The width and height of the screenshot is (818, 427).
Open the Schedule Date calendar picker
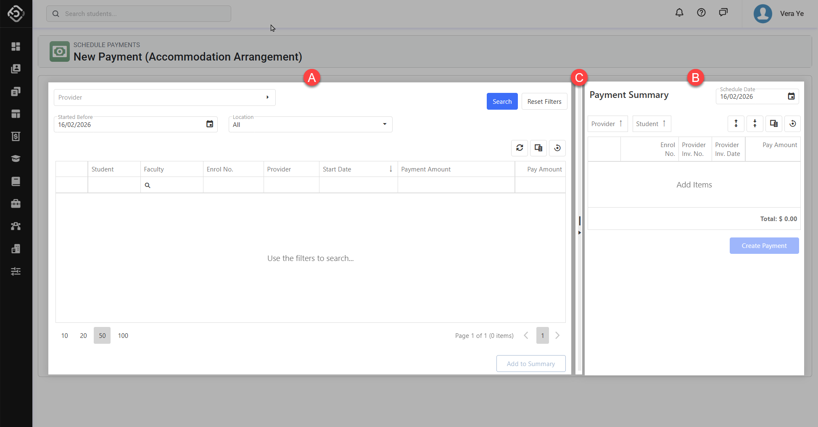coord(791,96)
